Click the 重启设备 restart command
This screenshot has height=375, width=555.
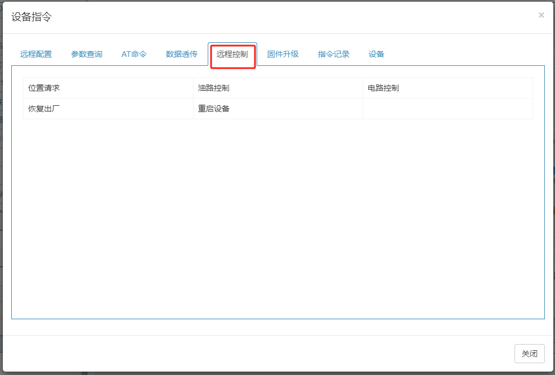click(x=213, y=109)
